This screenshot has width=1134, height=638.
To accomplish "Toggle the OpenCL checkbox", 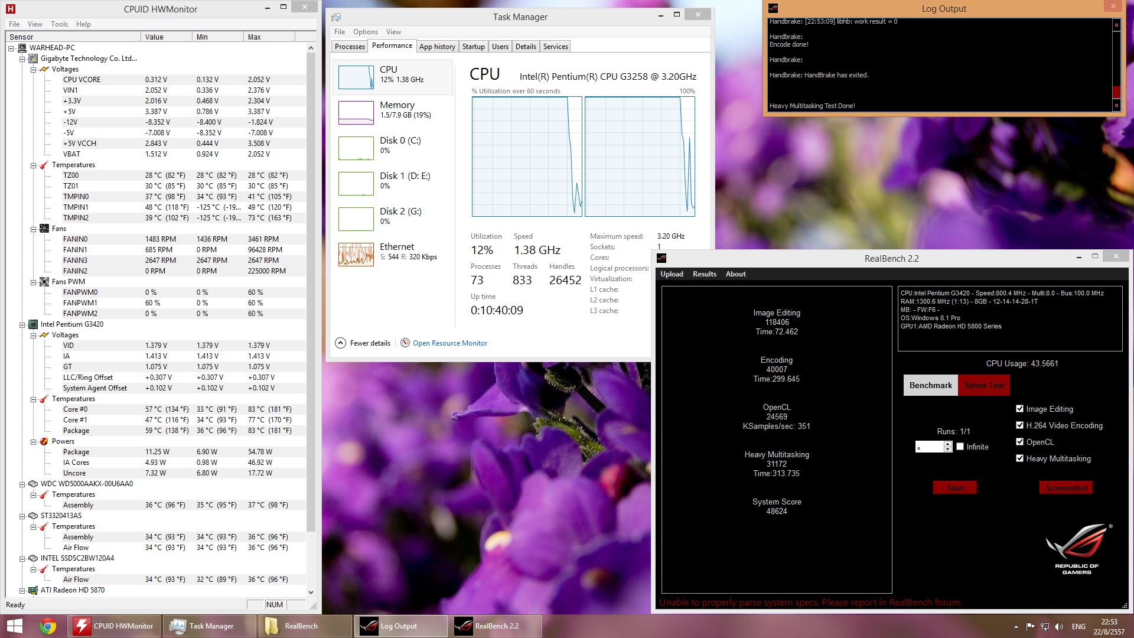I will point(1019,442).
